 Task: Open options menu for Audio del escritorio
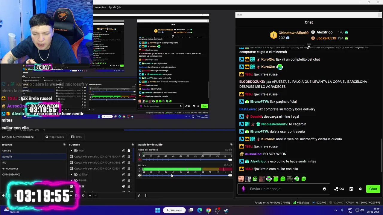click(139, 154)
